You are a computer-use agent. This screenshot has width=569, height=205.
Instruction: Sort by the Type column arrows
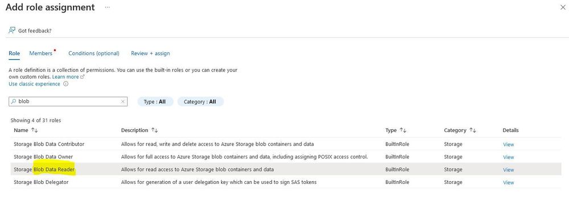pos(403,130)
